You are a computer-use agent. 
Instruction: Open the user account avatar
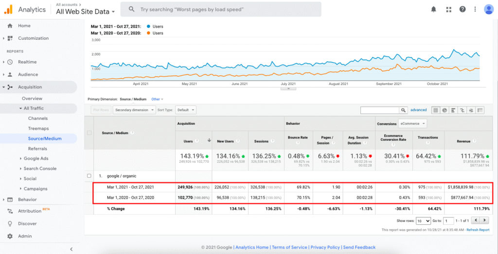click(488, 9)
